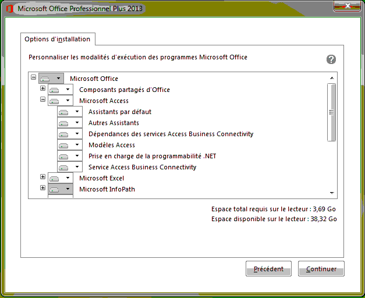Open install-state dropdown for Composants partagés d'Office
Image resolution: width=365 pixels, height=298 pixels.
click(x=61, y=90)
